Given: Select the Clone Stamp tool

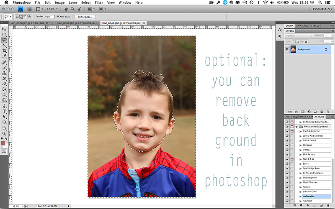Looking at the screenshot, I should pyautogui.click(x=4, y=73).
